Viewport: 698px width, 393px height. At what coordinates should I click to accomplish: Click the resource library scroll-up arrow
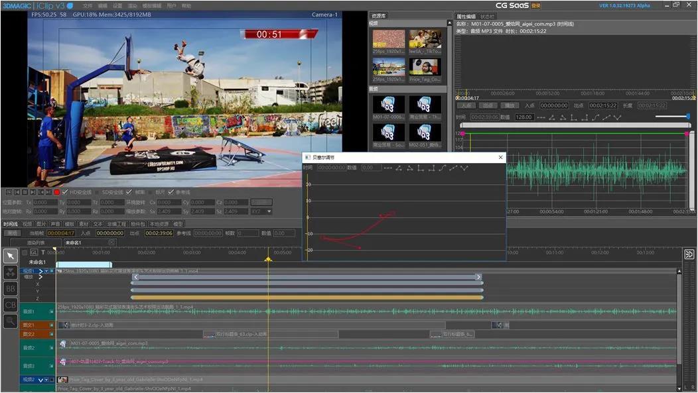coord(449,23)
